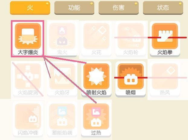Open the 功能 tab
Viewport: 188px width, 140px height.
click(74, 8)
